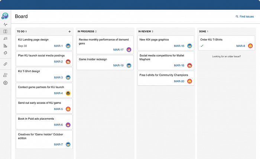This screenshot has width=260, height=159.
Task: Click the Find issues link
Action: [245, 17]
